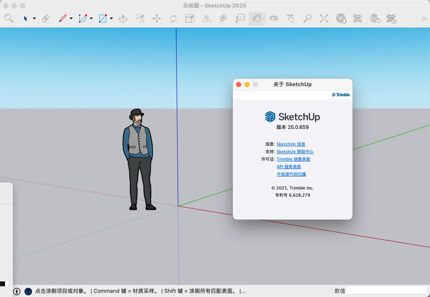Open the SketchUp 信息 link
Screen dimensions: 430x297
tap(291, 144)
